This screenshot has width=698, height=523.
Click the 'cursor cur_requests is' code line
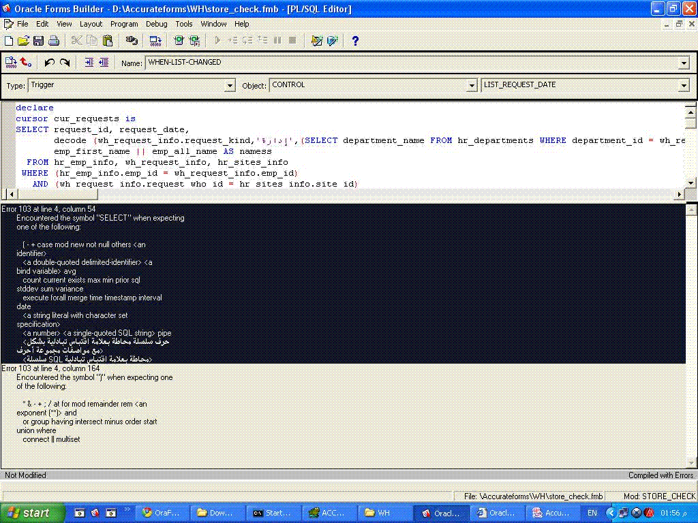point(76,118)
